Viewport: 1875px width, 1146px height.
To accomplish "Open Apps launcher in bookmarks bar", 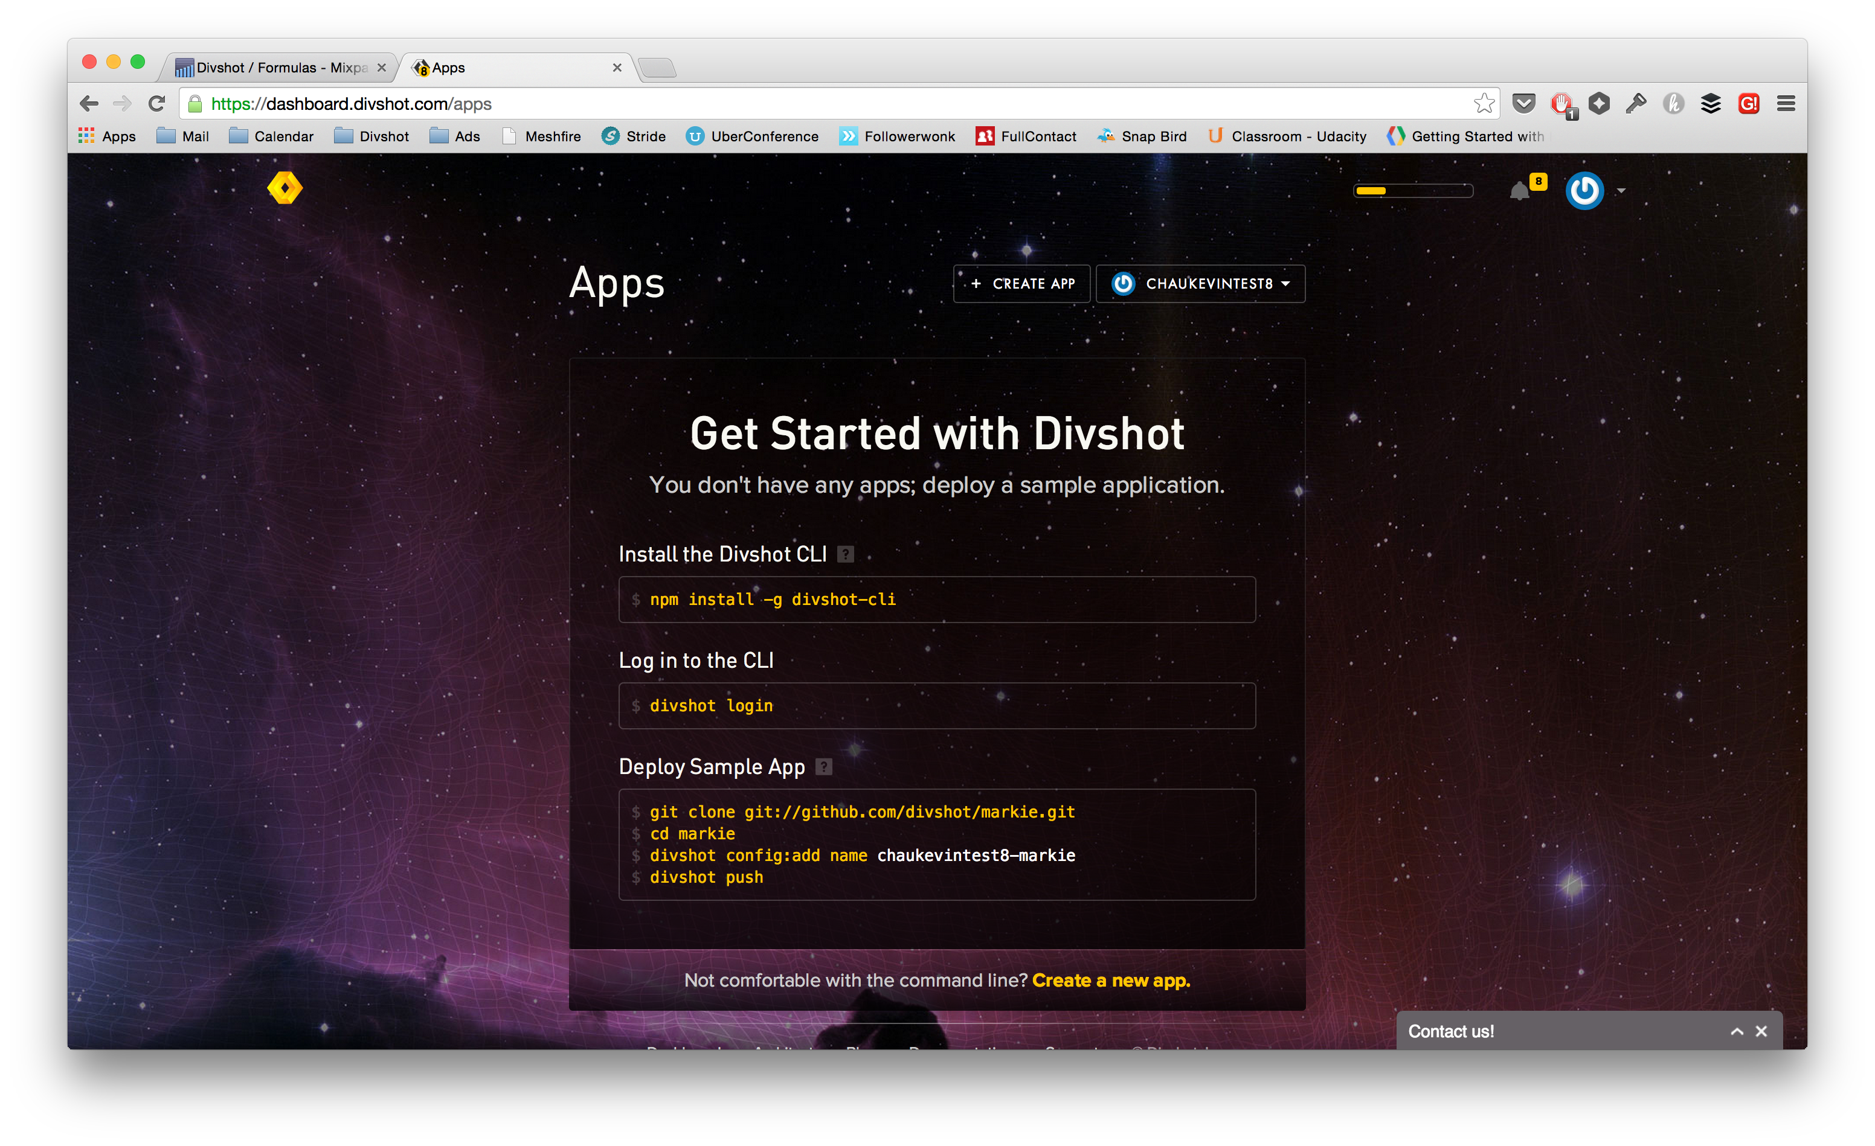I will [106, 136].
